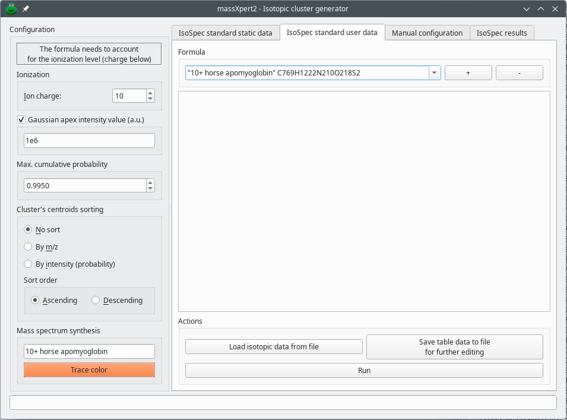Decrease max cumulative probability with down arrow
This screenshot has height=420, width=567.
tap(150, 189)
